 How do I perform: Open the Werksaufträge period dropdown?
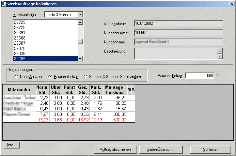[80, 15]
